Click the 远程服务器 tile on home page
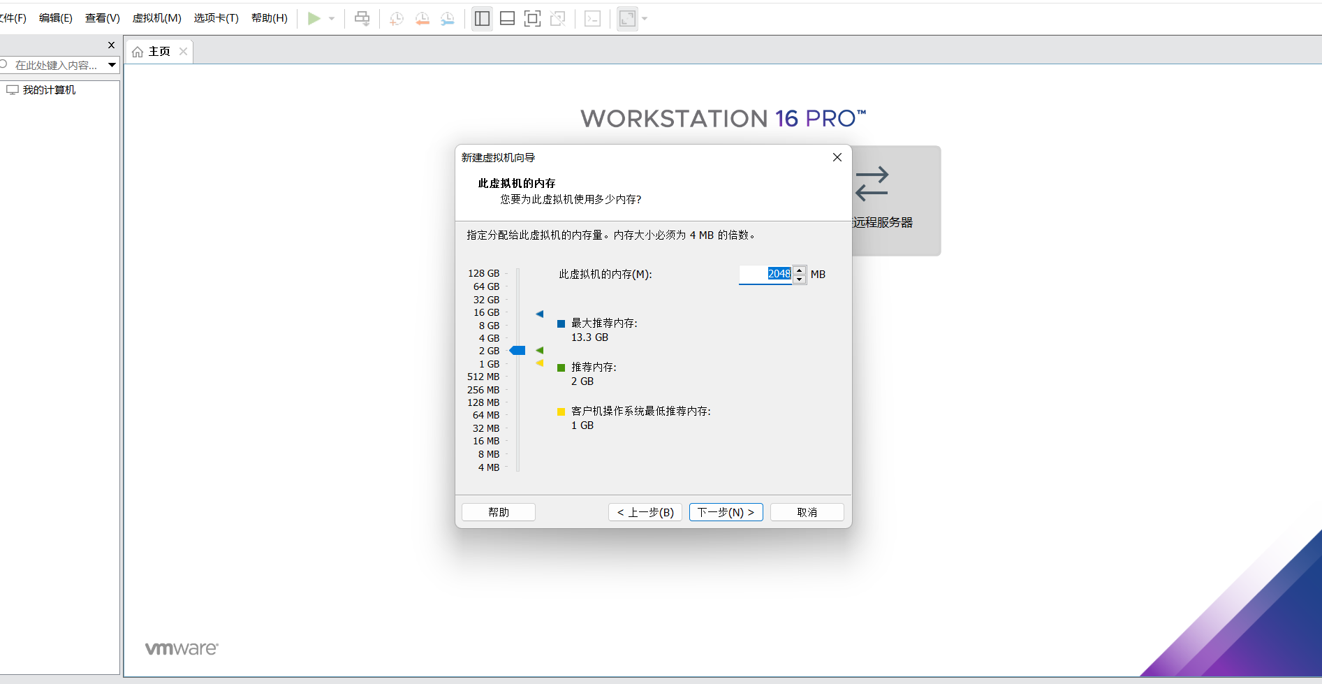The height and width of the screenshot is (684, 1322). [x=897, y=201]
